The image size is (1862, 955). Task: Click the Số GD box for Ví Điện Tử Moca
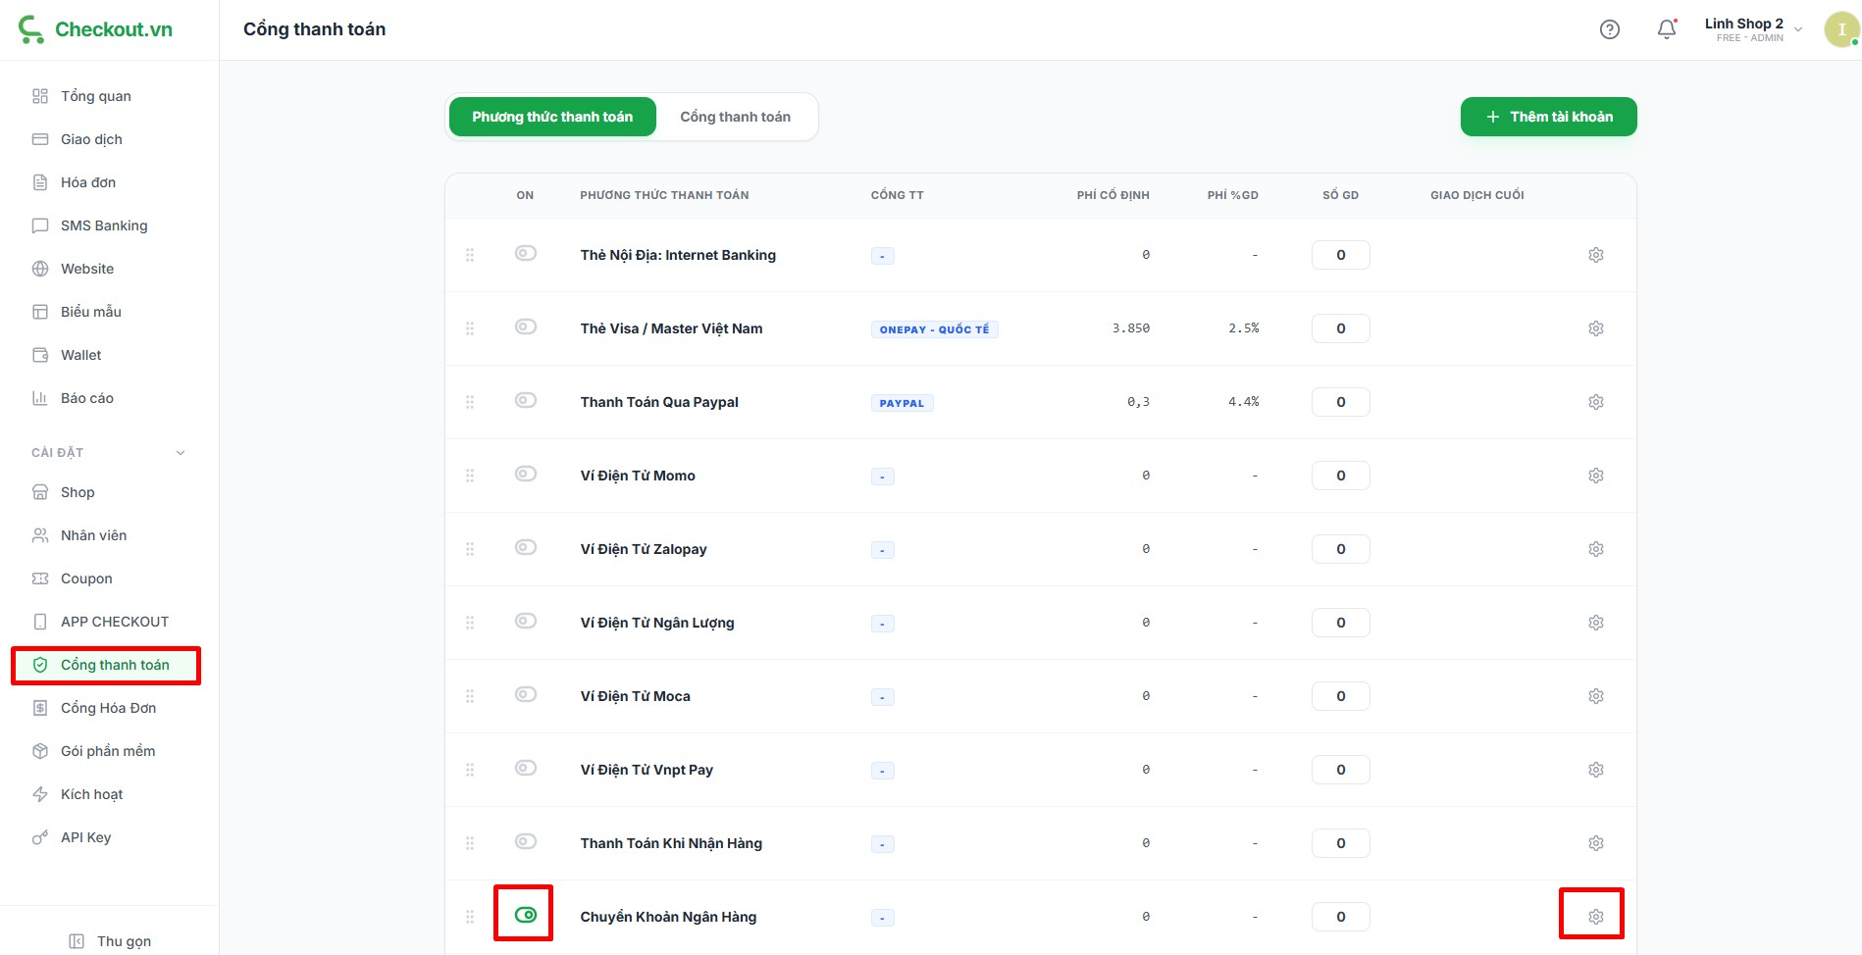1340,696
